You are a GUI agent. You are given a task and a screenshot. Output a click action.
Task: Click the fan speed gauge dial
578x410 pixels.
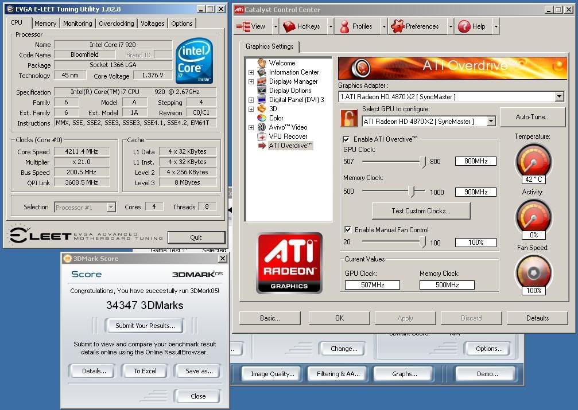(x=533, y=272)
